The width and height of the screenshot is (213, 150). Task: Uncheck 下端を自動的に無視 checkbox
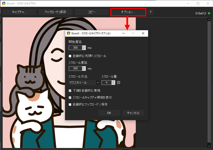pos(70,91)
